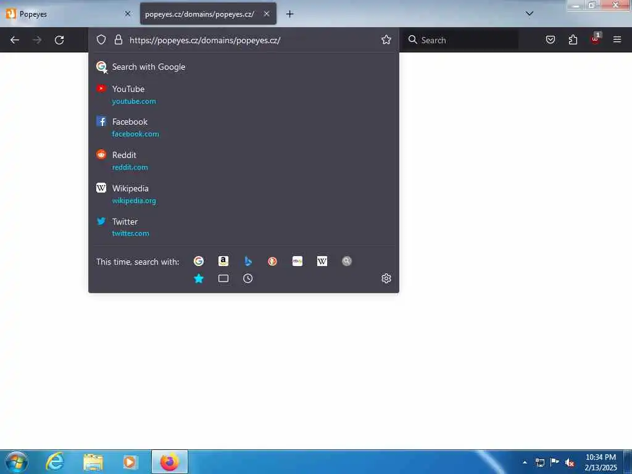
Task: Choose Search with Google suggestion
Action: click(243, 67)
